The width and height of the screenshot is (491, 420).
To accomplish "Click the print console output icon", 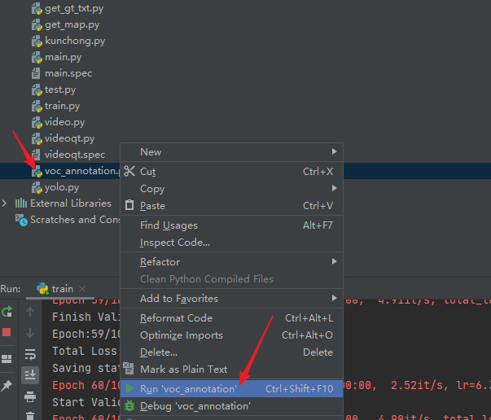I will [30, 396].
